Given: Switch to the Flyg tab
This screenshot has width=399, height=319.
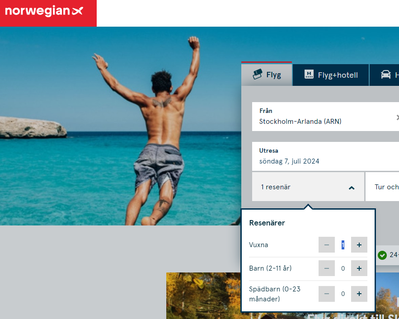Looking at the screenshot, I should 267,75.
